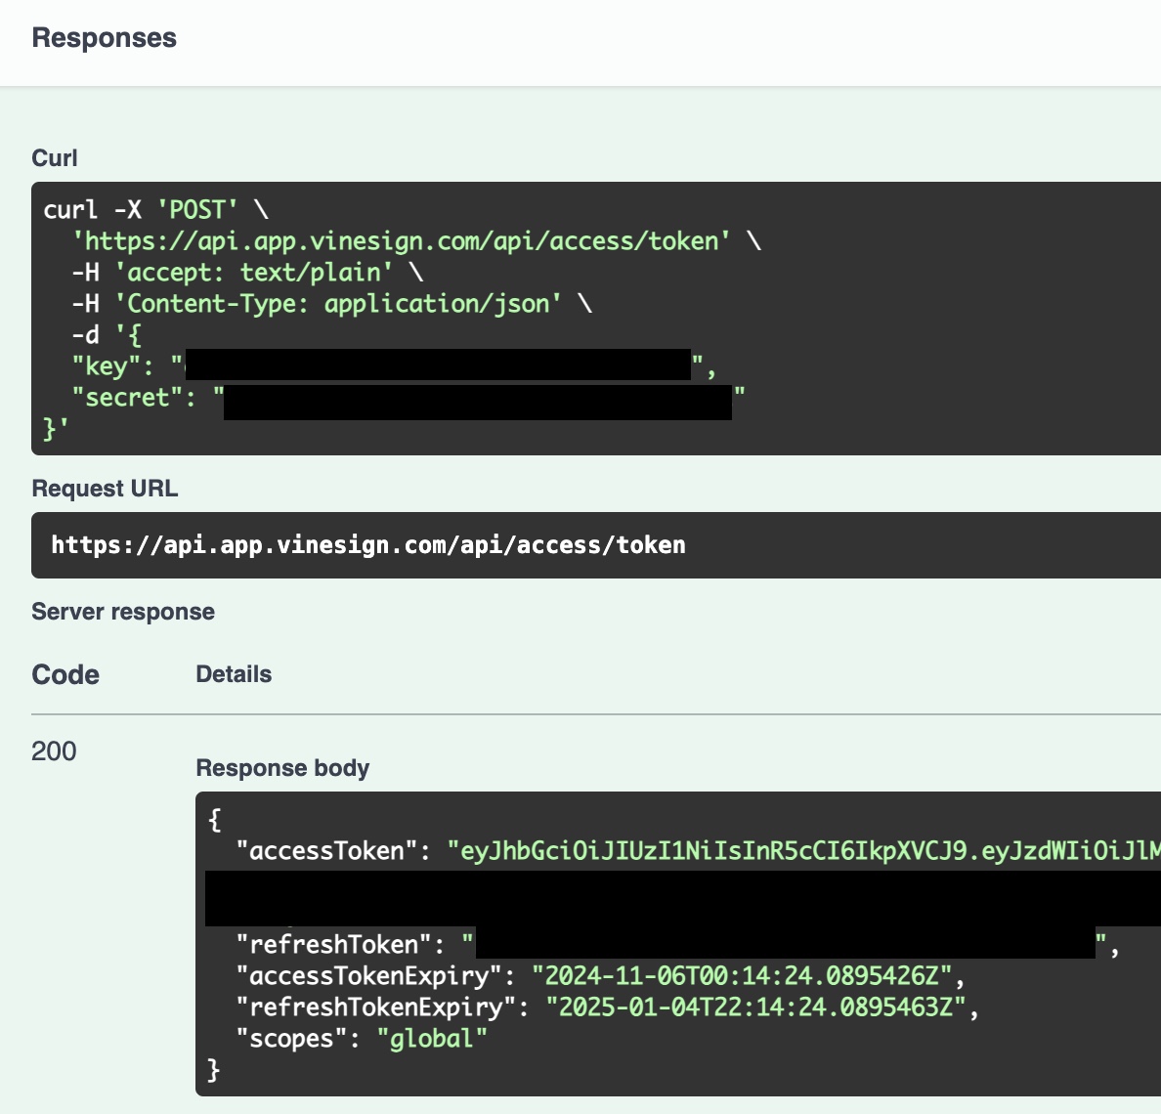Click the Server response heading
The height and width of the screenshot is (1114, 1161).
(x=123, y=612)
